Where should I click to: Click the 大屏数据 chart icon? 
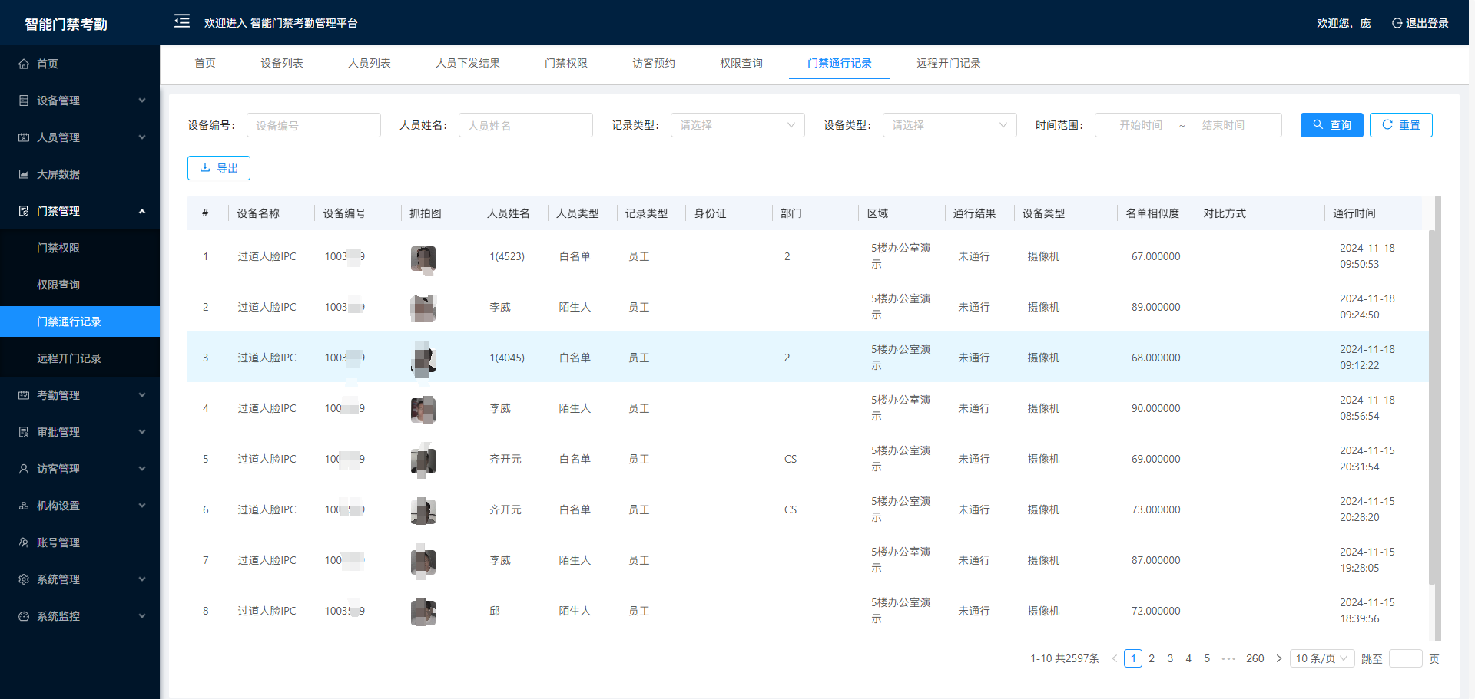[x=24, y=174]
